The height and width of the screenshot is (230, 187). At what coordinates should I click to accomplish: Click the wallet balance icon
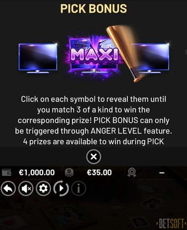6,172
